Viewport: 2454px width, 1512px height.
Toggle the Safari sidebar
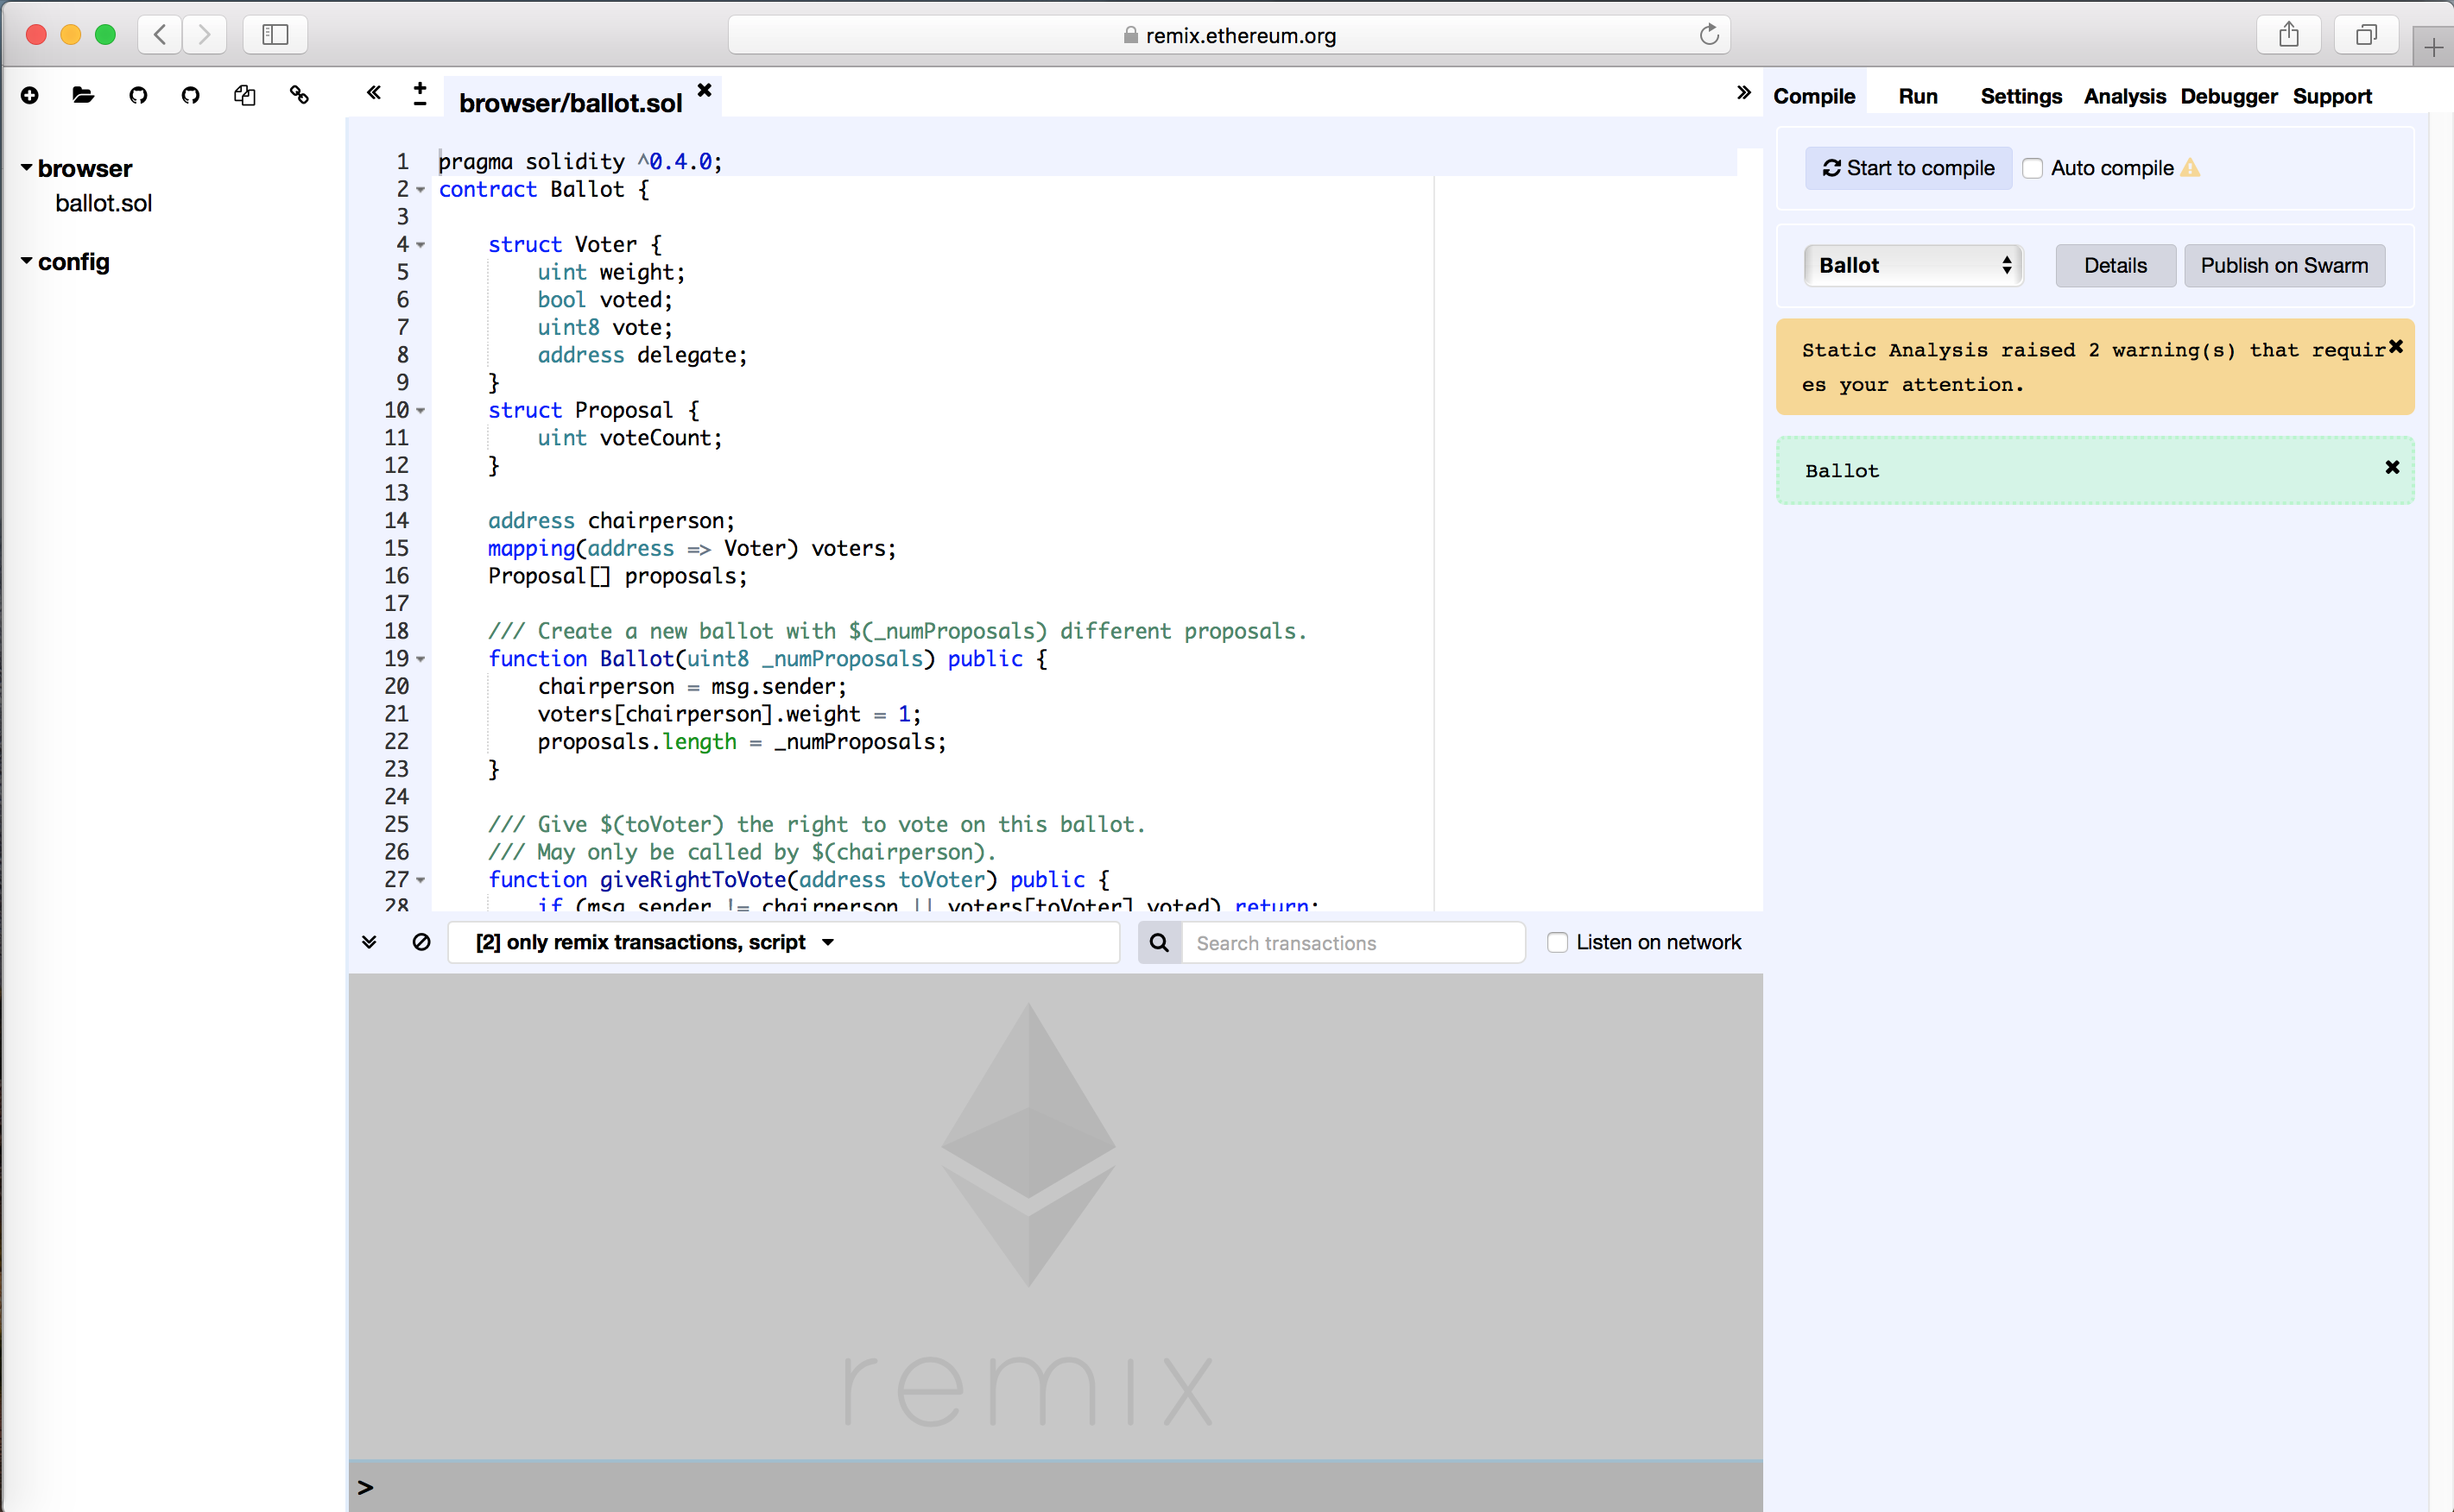tap(275, 35)
